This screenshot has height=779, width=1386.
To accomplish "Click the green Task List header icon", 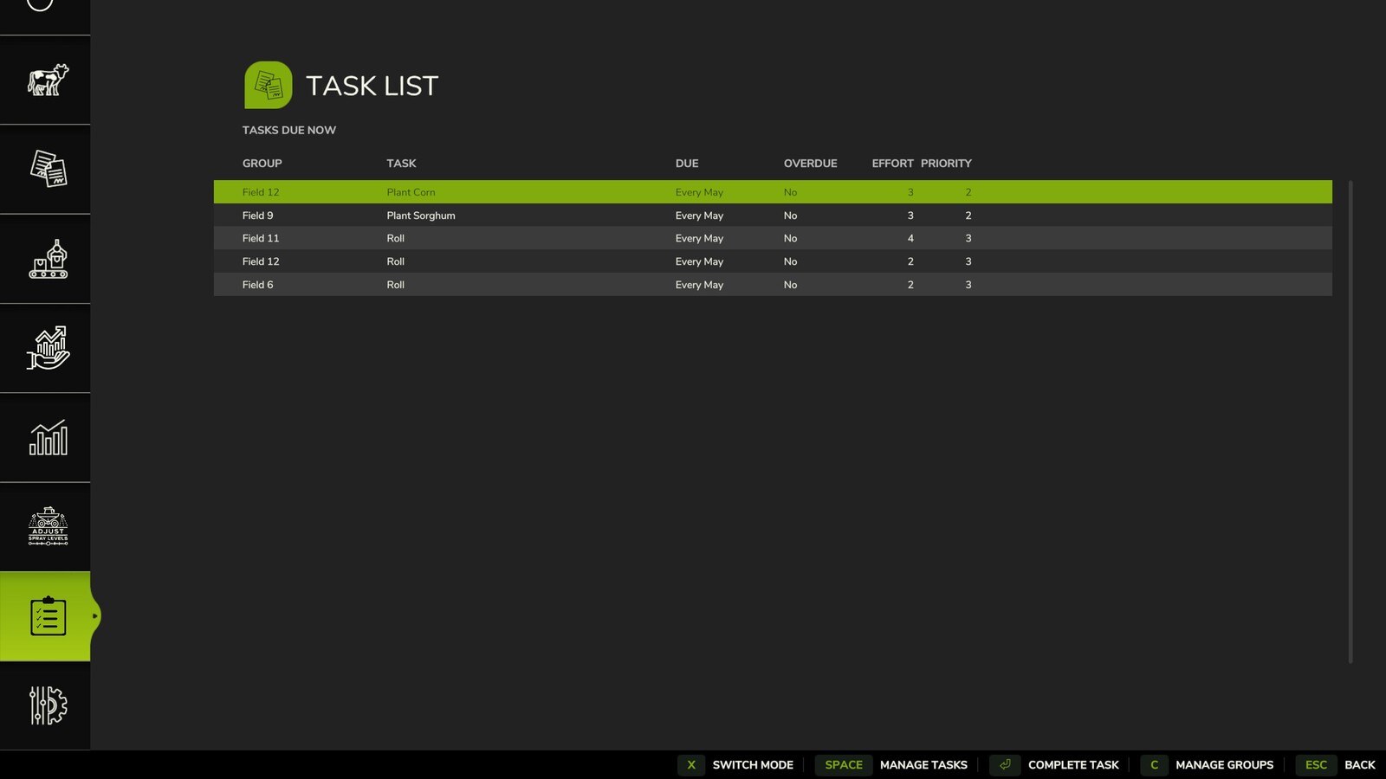I will click(269, 86).
